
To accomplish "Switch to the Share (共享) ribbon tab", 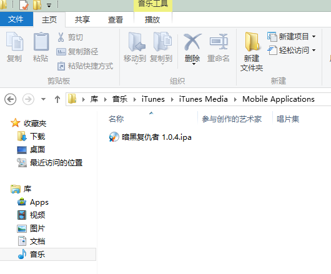I will [82, 19].
